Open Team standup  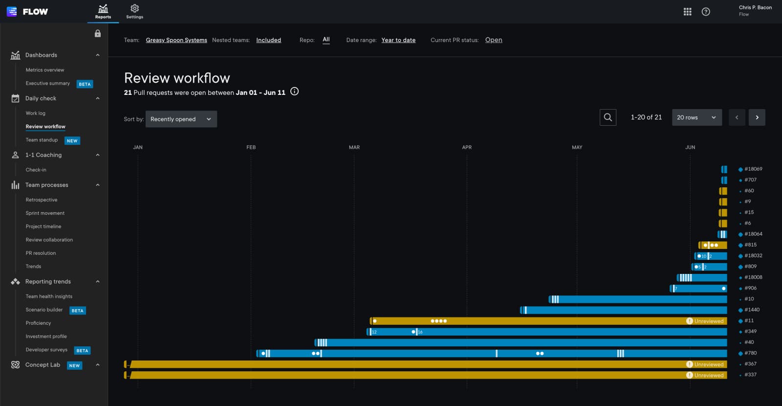(x=42, y=140)
